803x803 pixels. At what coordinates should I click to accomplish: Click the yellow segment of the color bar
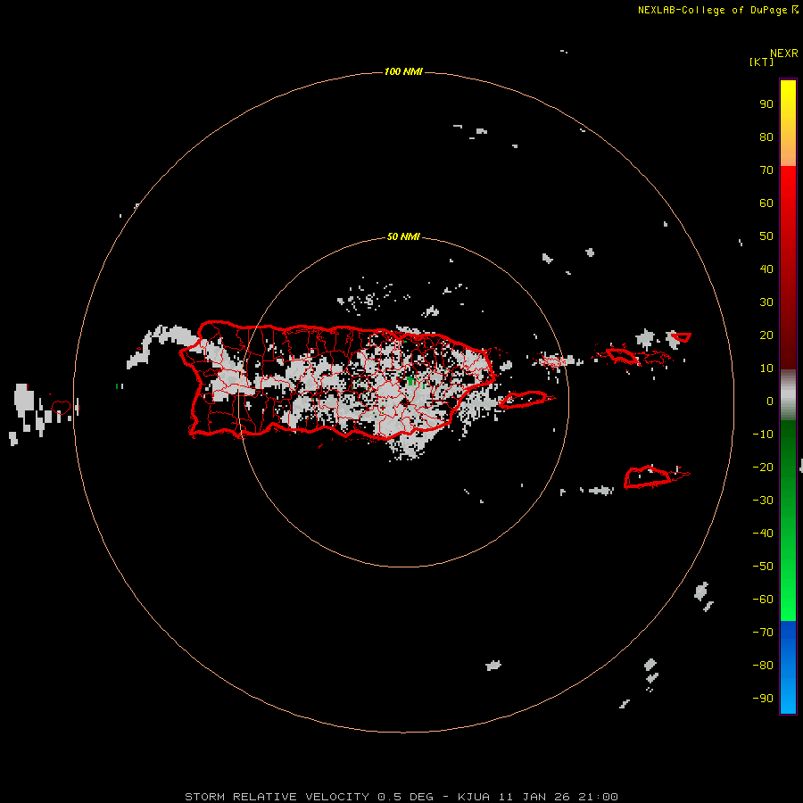point(788,123)
